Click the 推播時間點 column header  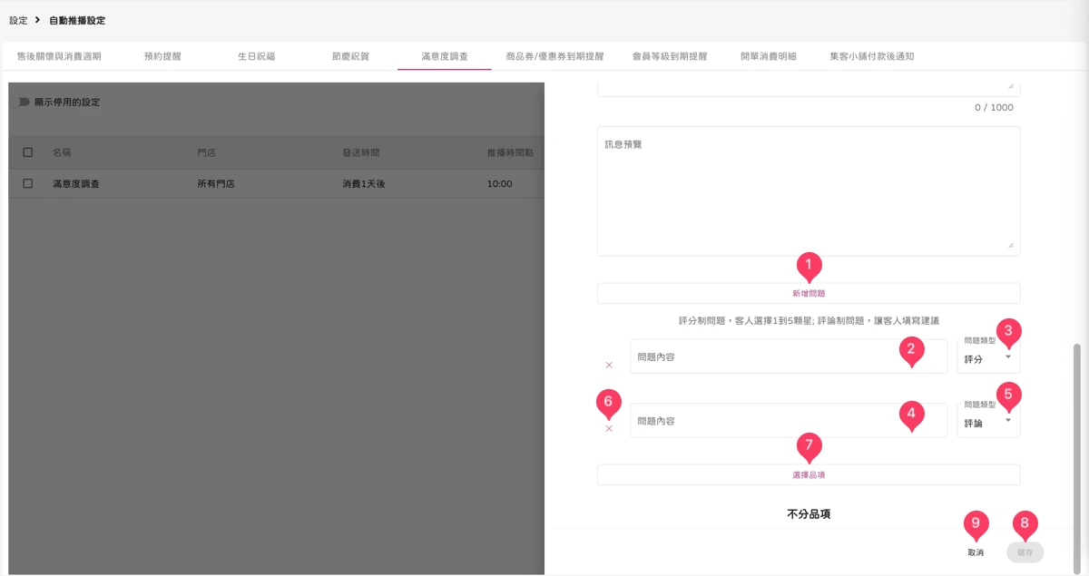pos(509,152)
